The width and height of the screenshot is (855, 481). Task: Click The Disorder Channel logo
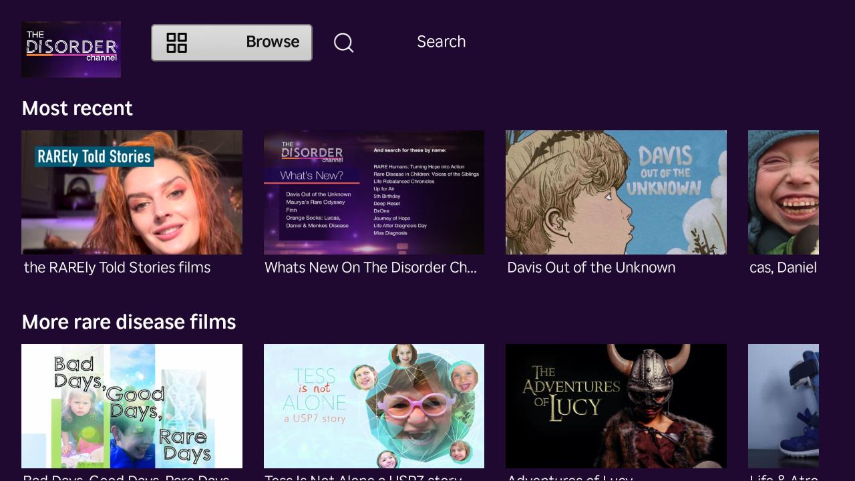71,49
